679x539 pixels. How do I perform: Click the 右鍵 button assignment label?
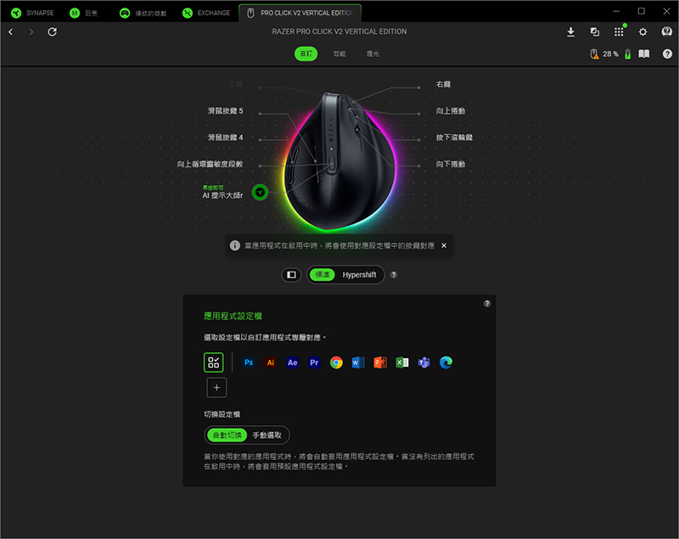click(443, 86)
